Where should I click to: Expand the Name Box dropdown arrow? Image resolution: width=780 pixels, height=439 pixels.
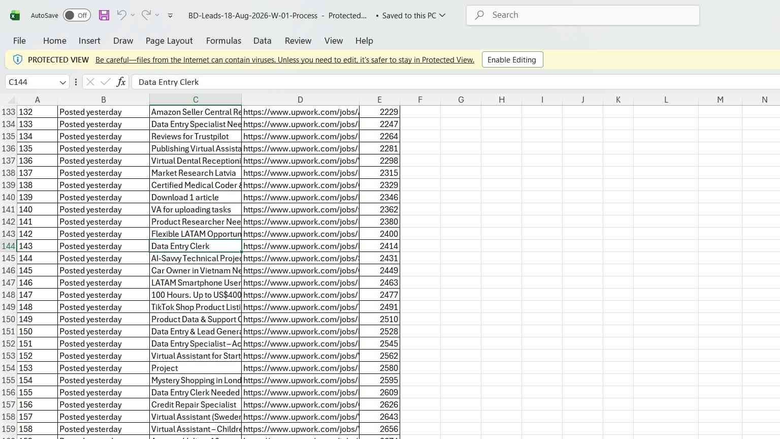pos(63,82)
